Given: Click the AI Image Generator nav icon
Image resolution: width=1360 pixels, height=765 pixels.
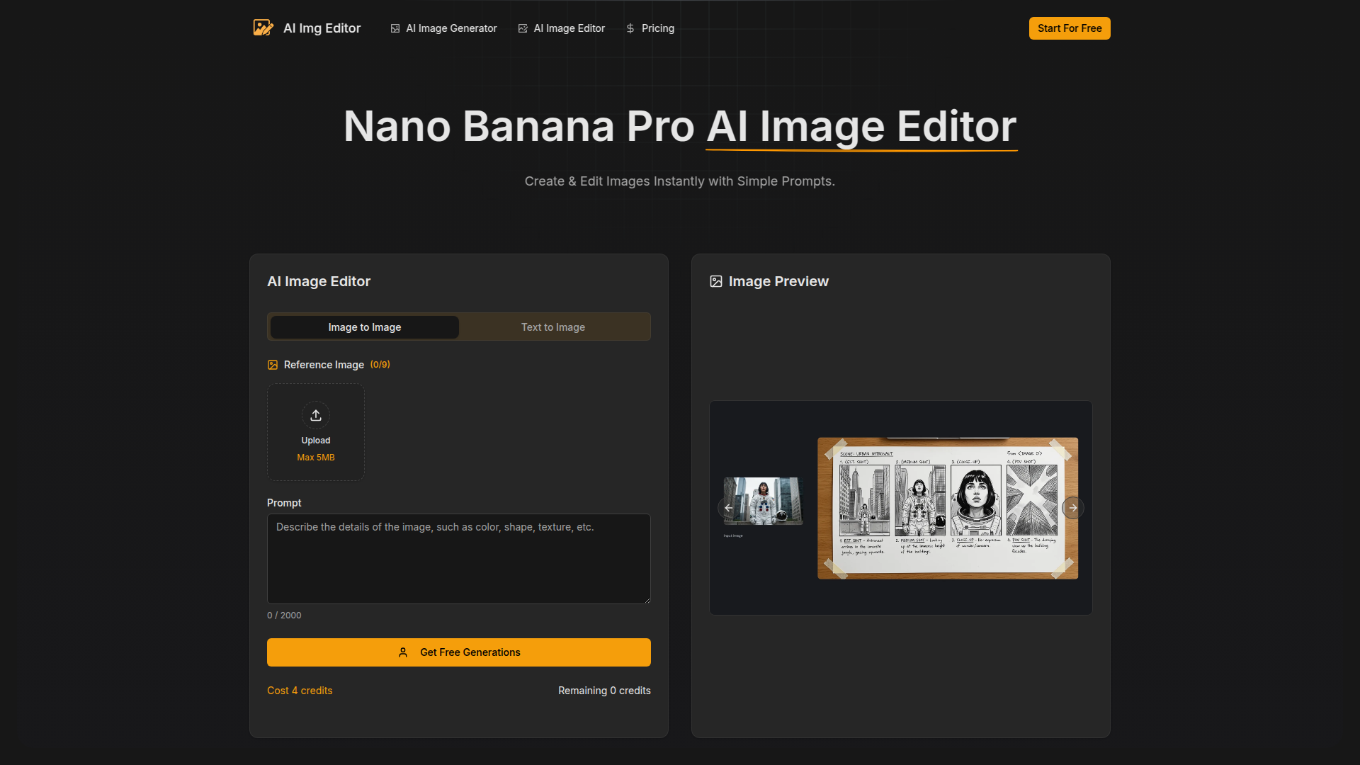Looking at the screenshot, I should [395, 28].
